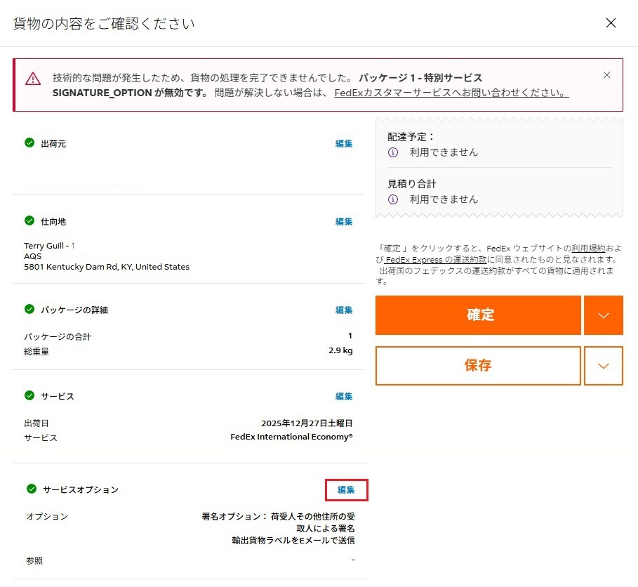Click green checkmark next to 仕向地
638x587 pixels.
coord(29,220)
